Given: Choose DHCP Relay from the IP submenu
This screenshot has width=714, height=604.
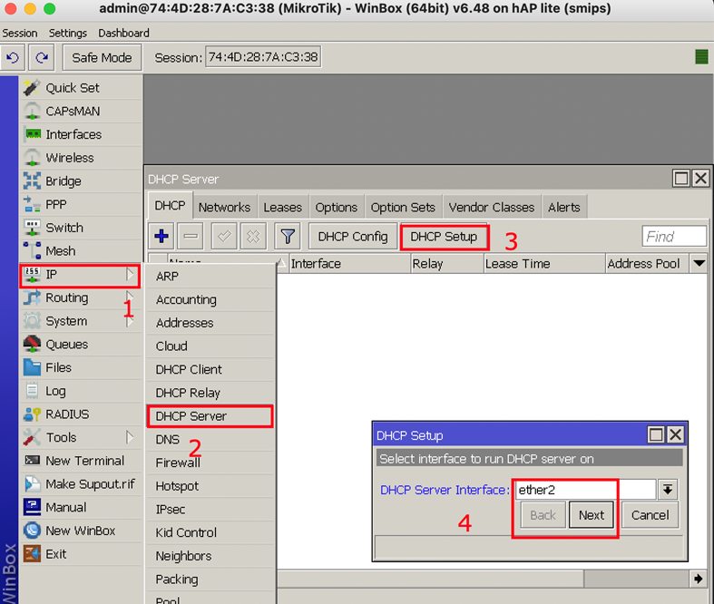Looking at the screenshot, I should tap(210, 393).
